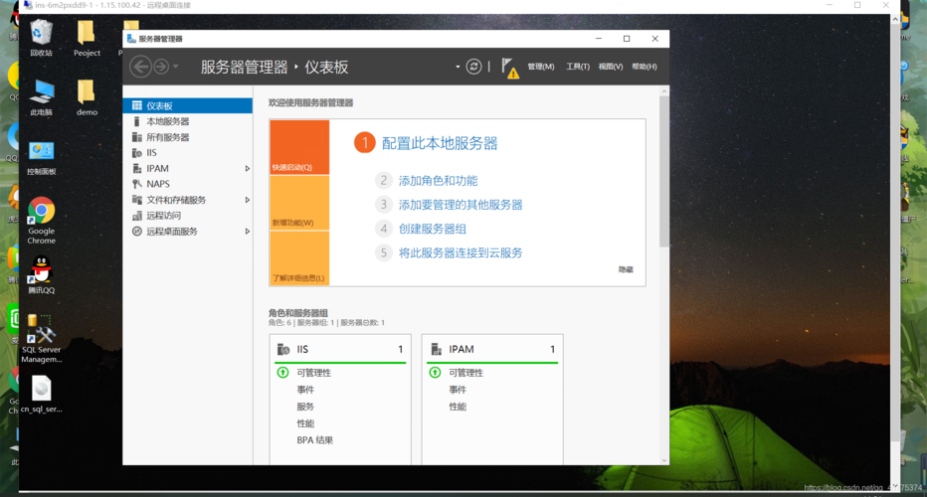927x497 pixels.
Task: Click BPA 结果 in the IIS tile
Action: click(x=315, y=440)
